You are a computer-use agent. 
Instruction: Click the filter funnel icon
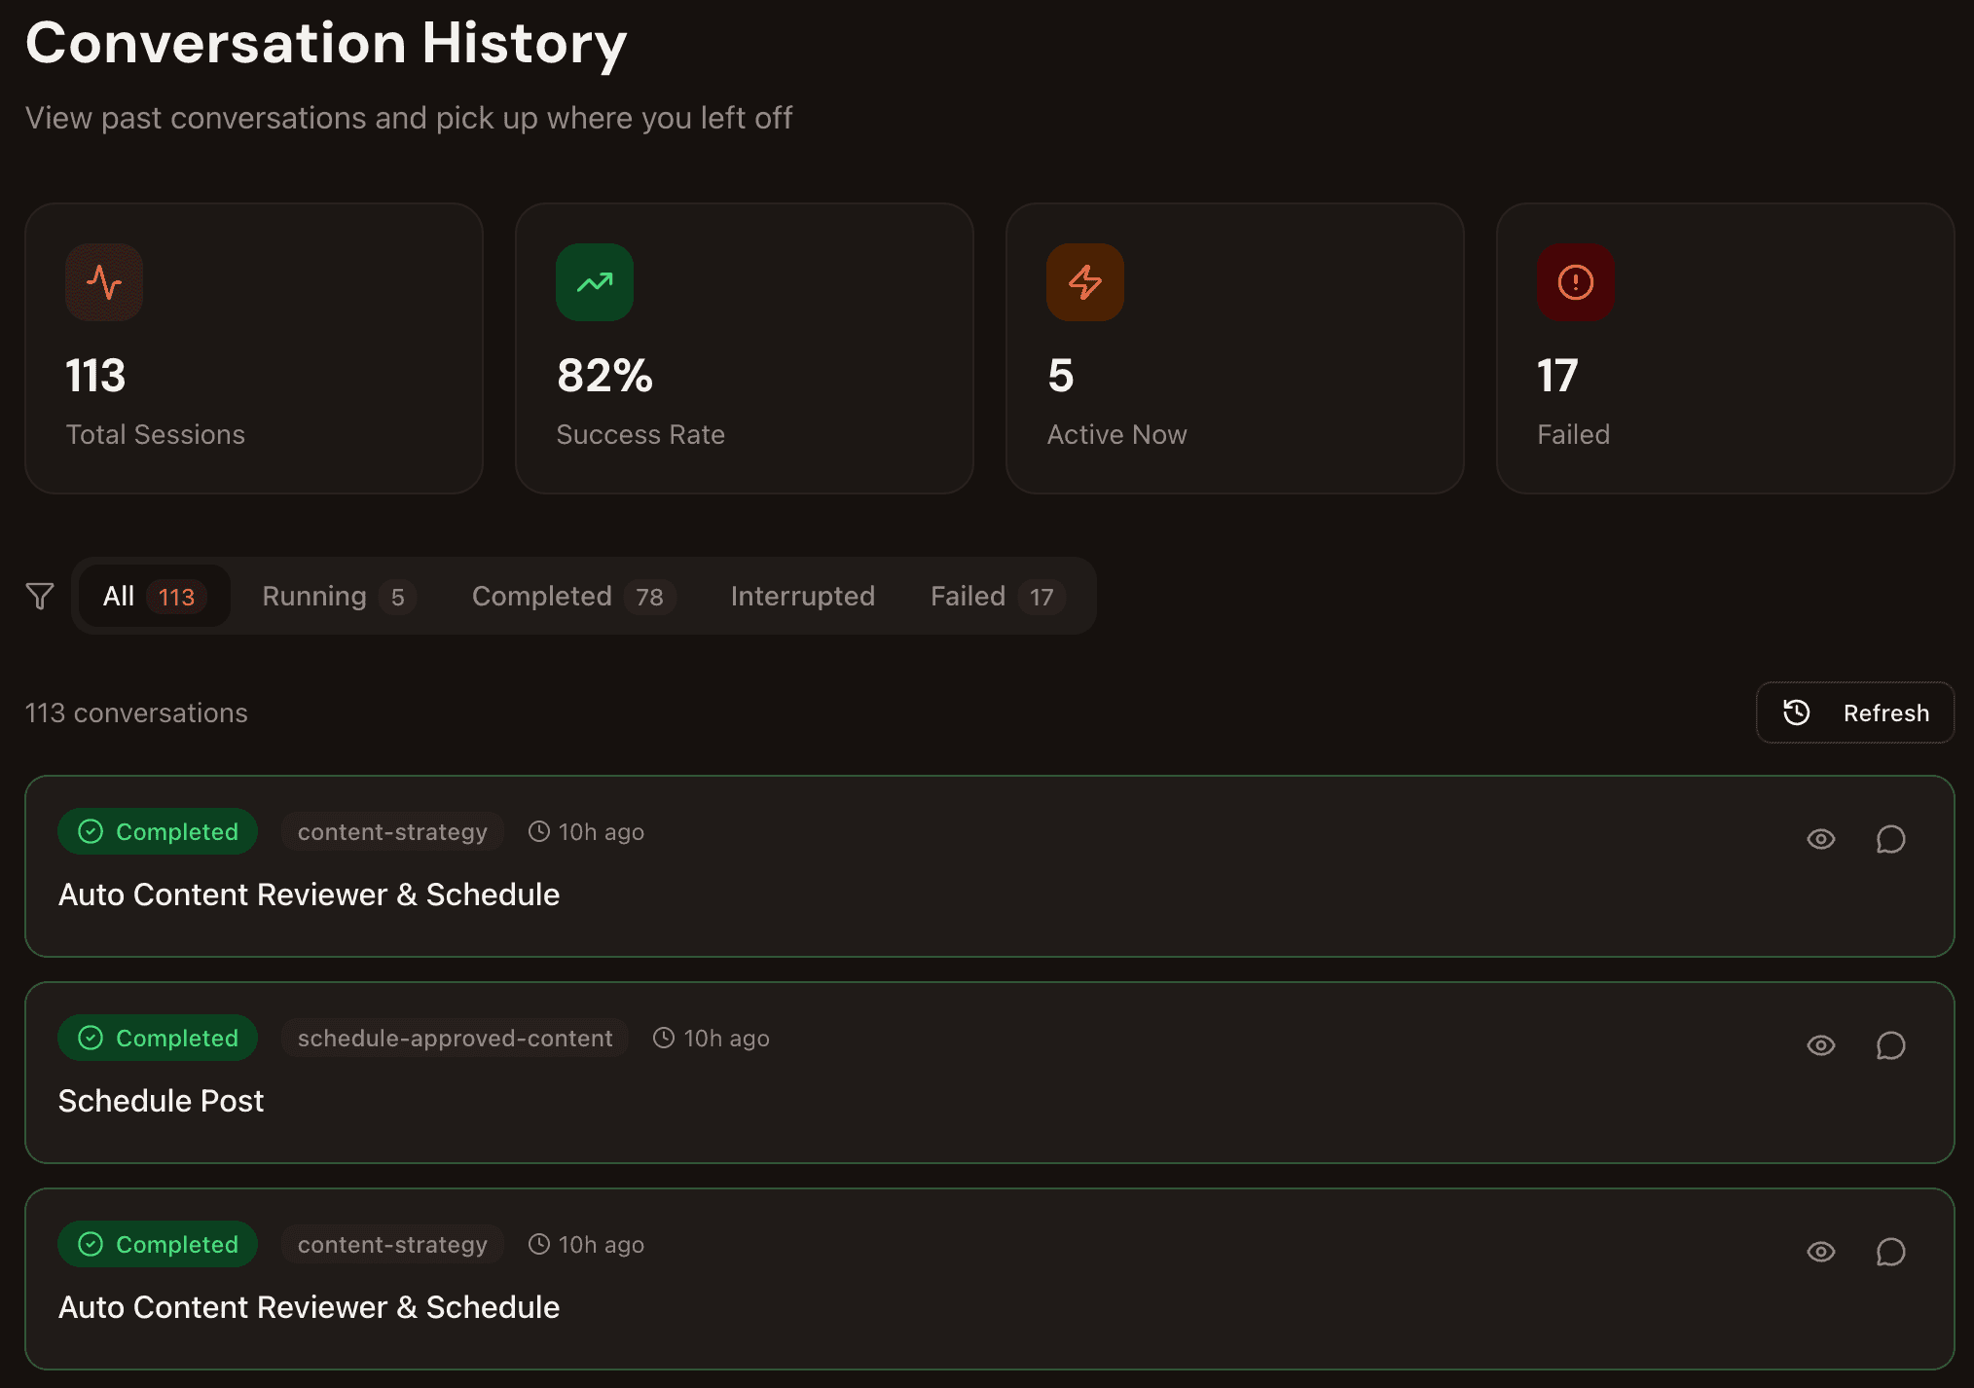click(40, 596)
